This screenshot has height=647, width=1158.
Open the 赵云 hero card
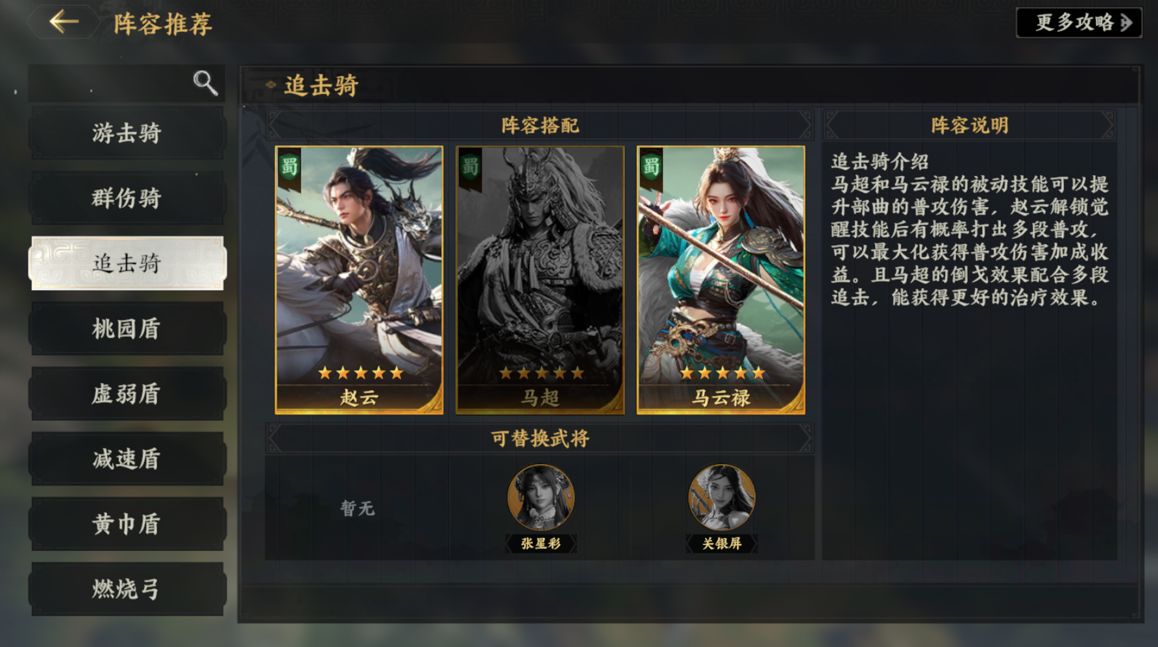coord(359,280)
